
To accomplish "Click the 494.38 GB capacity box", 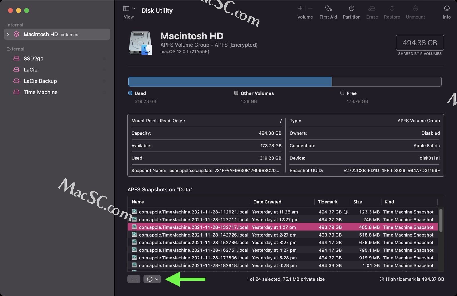I will 420,43.
